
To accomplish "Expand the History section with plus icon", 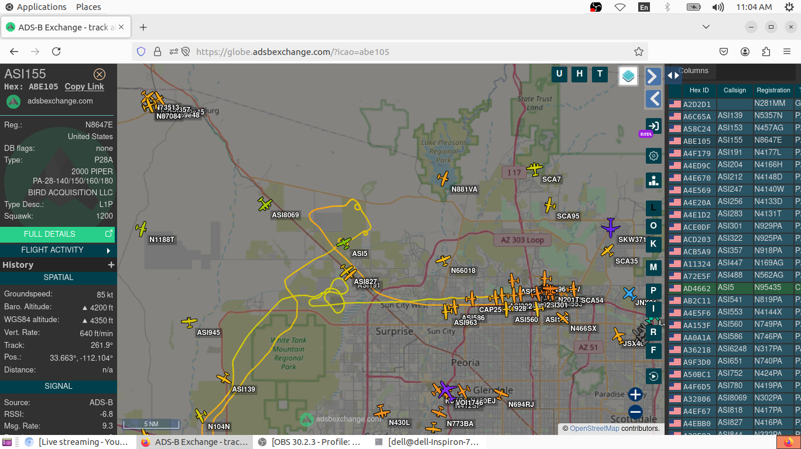I will (111, 265).
